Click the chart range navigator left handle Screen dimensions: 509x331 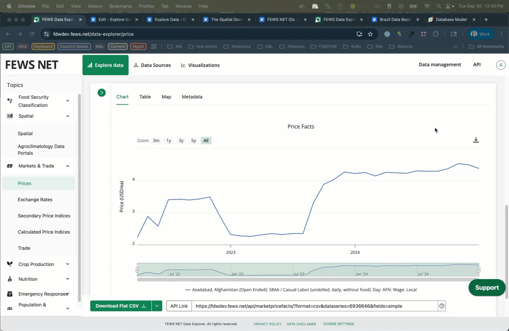137,270
